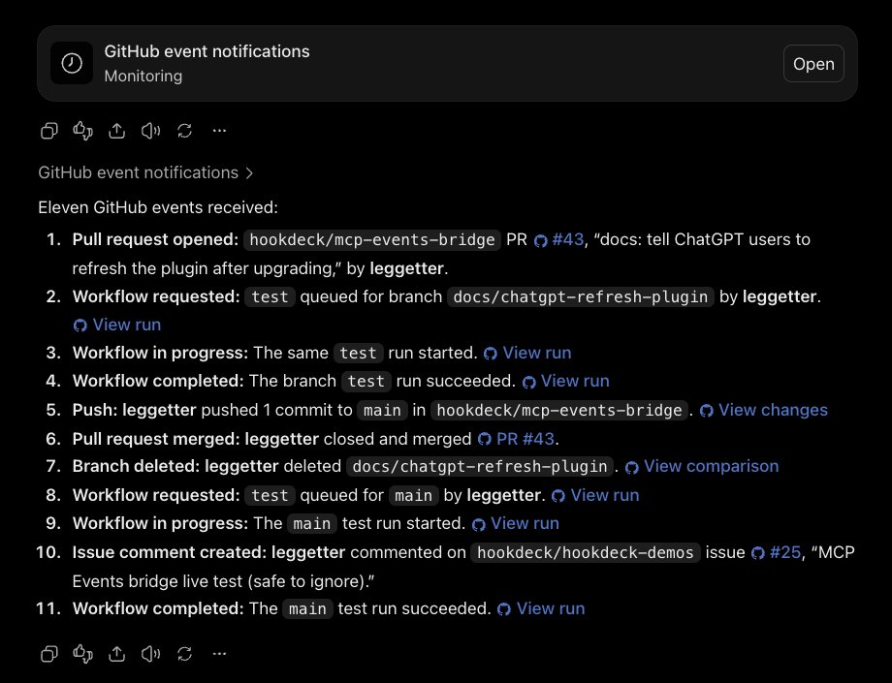
Task: Open View changes link for push event
Action: pos(763,410)
